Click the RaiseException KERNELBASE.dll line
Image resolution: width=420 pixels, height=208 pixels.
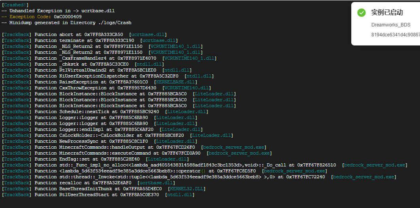(100, 82)
